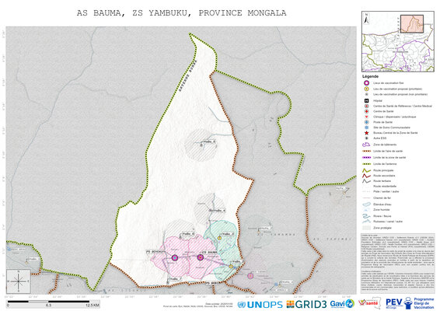Click the CS BAUMA vaccination marker
Viewport: 440px width, 311px height.
pos(200,257)
